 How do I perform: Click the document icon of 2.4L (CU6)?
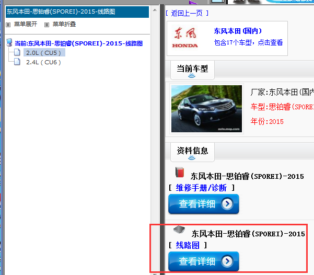(x=17, y=62)
